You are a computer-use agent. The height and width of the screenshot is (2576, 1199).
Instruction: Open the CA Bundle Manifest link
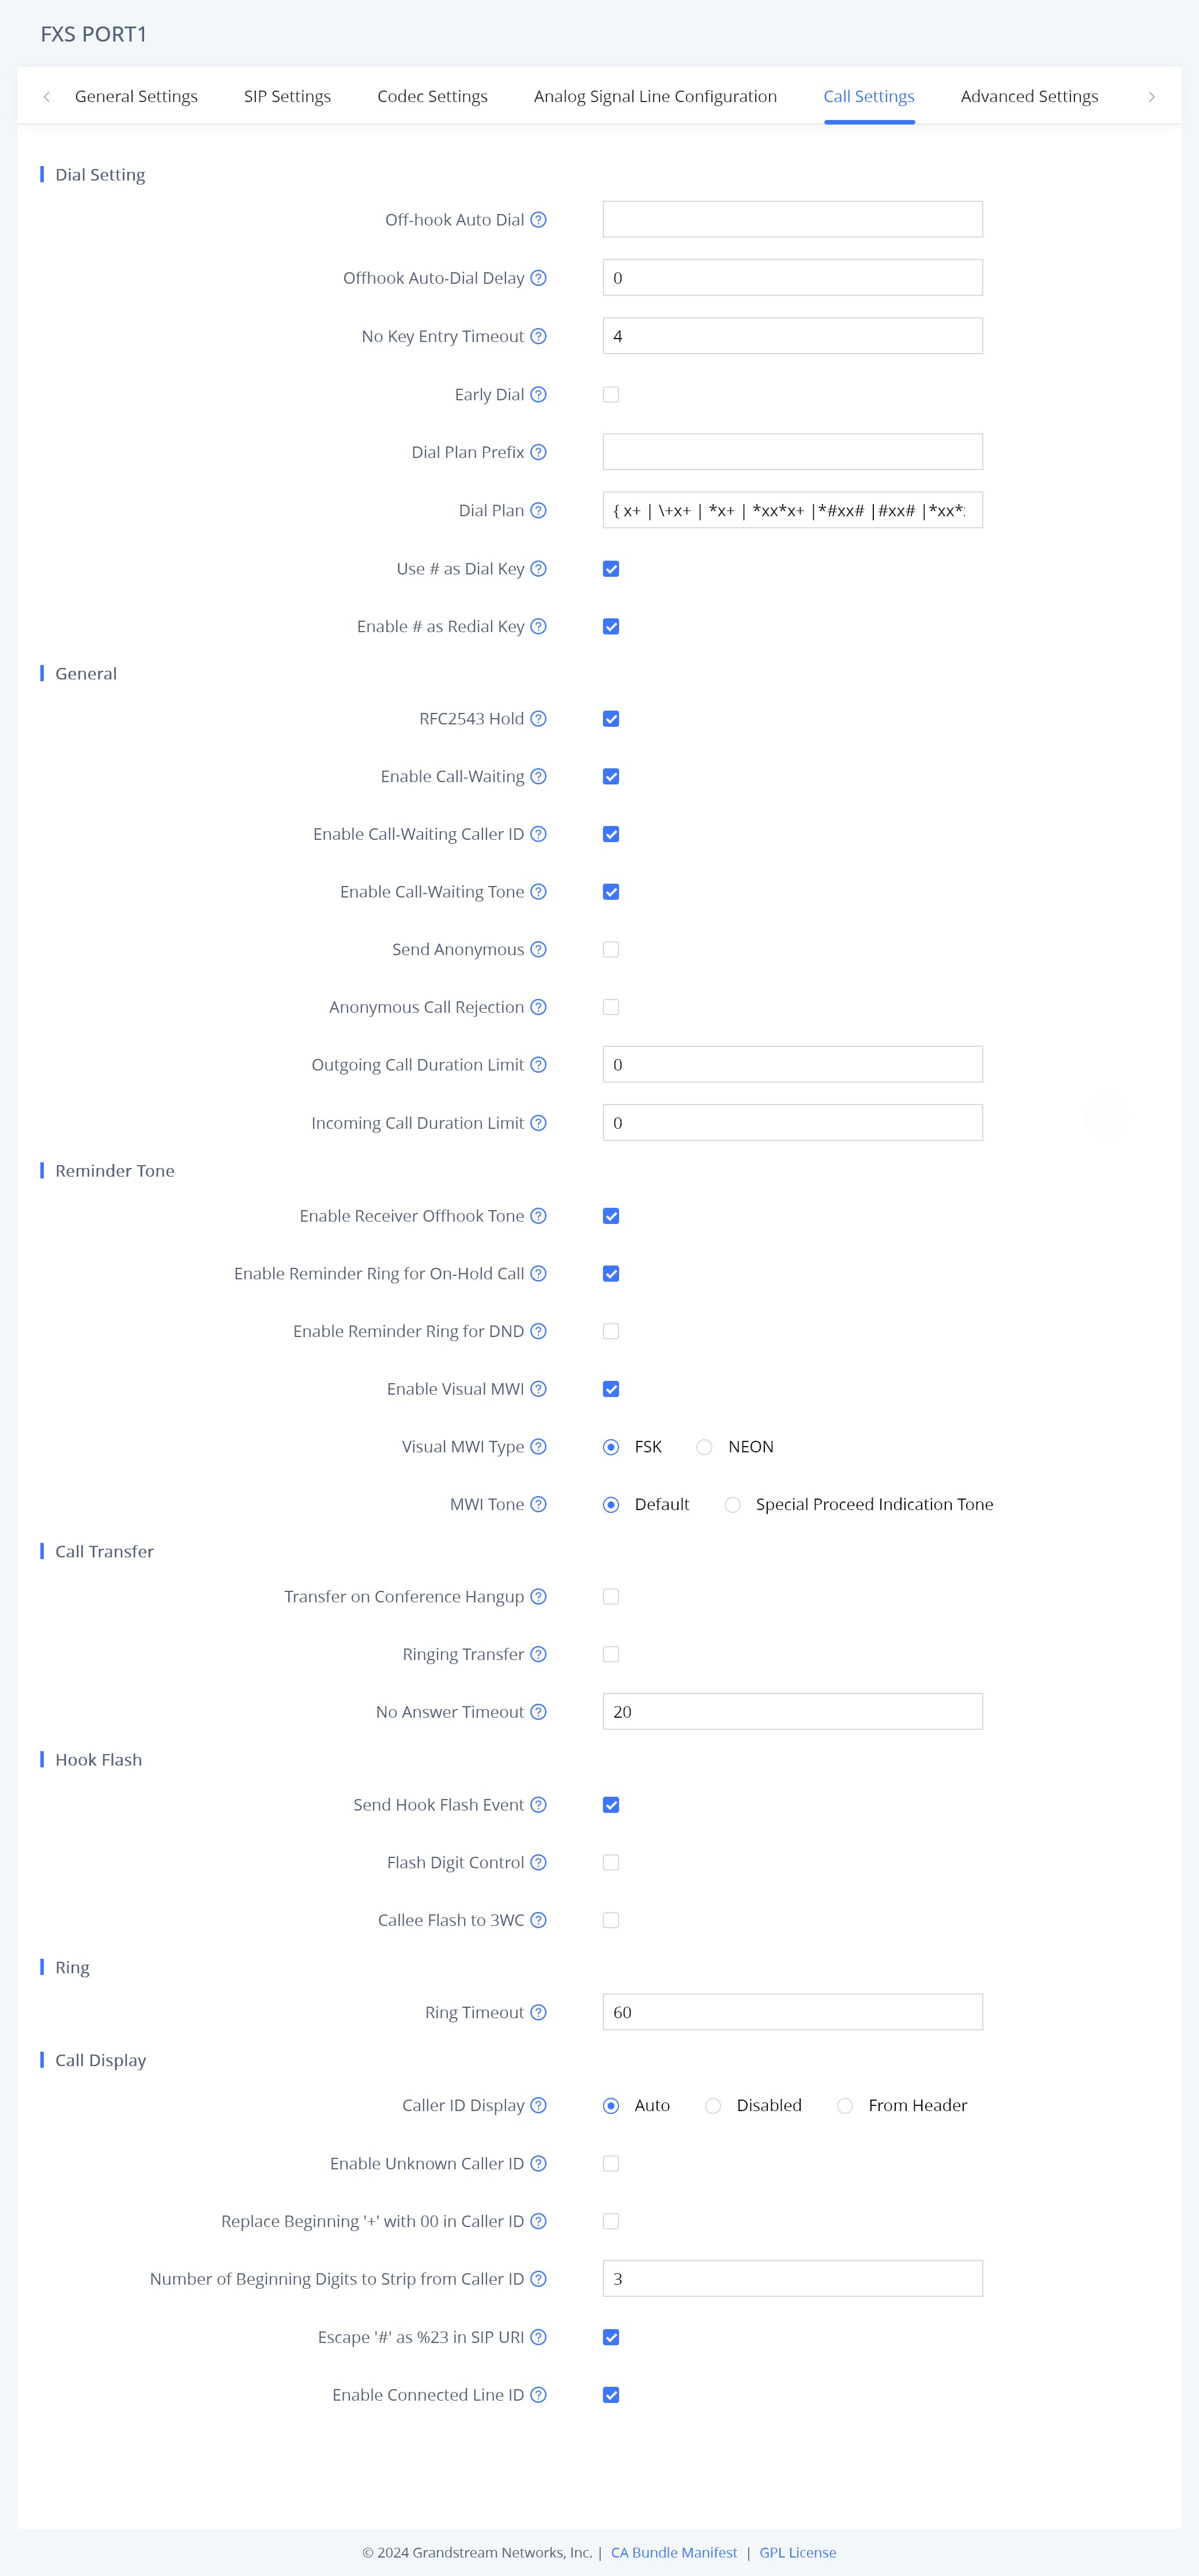tap(674, 2552)
